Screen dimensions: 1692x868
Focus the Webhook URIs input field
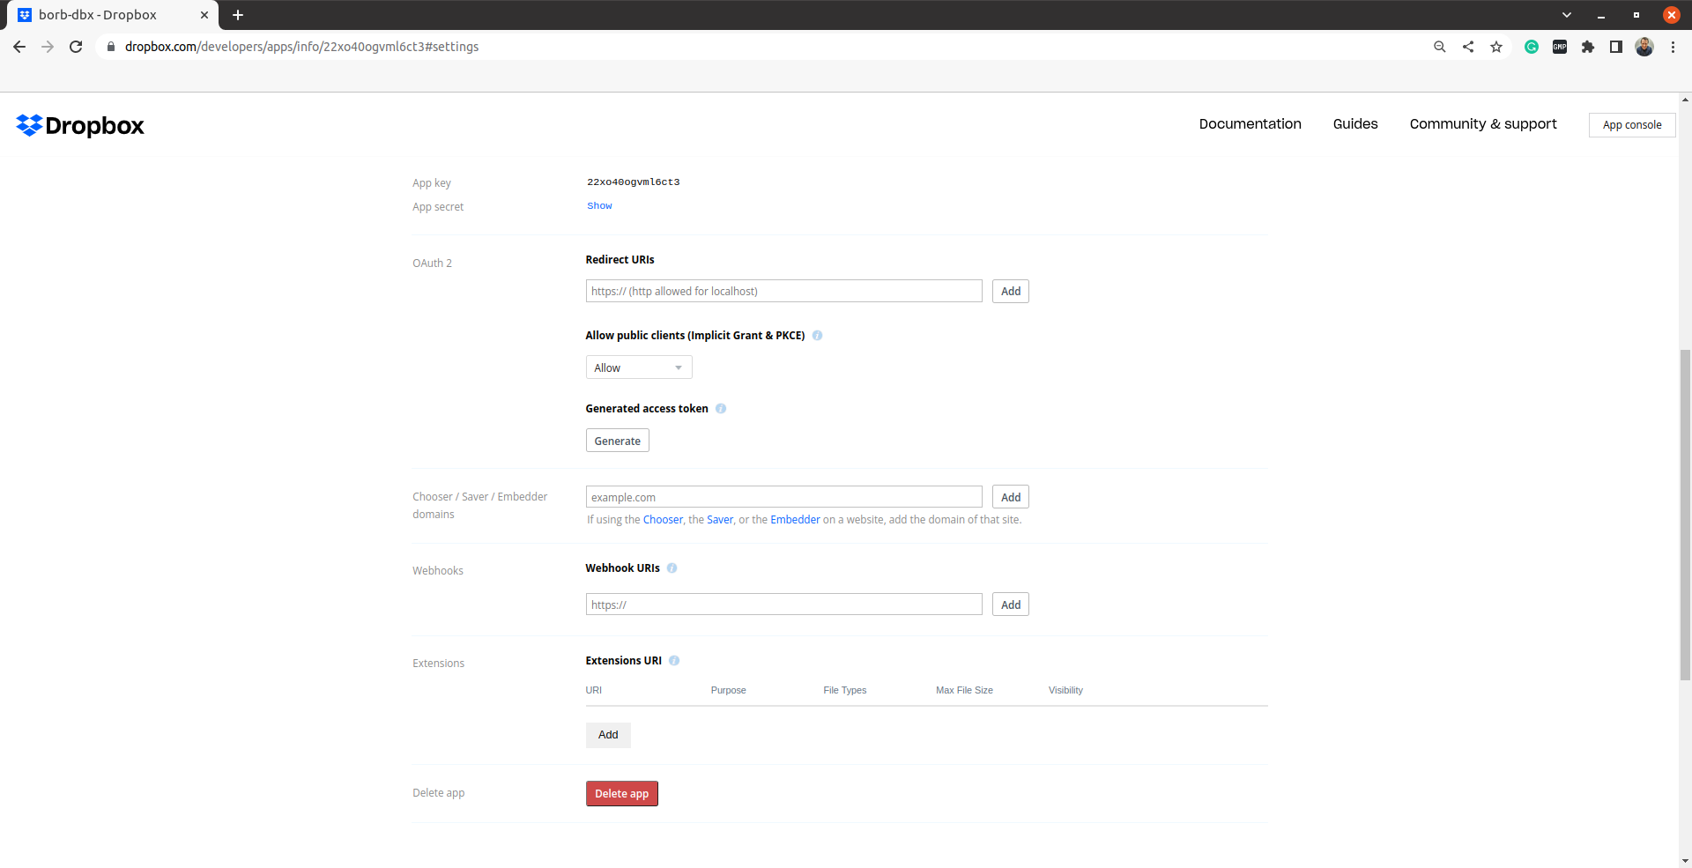click(x=783, y=605)
